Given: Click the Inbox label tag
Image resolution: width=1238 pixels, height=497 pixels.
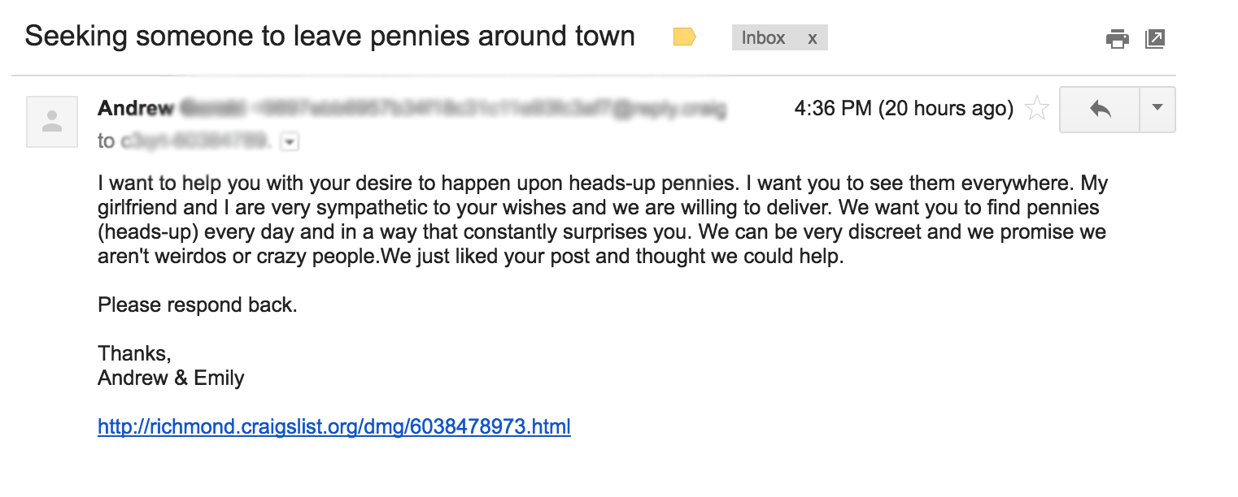Looking at the screenshot, I should pyautogui.click(x=763, y=37).
